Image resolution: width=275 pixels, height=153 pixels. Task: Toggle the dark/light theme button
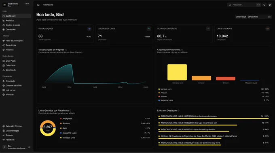(270, 5)
